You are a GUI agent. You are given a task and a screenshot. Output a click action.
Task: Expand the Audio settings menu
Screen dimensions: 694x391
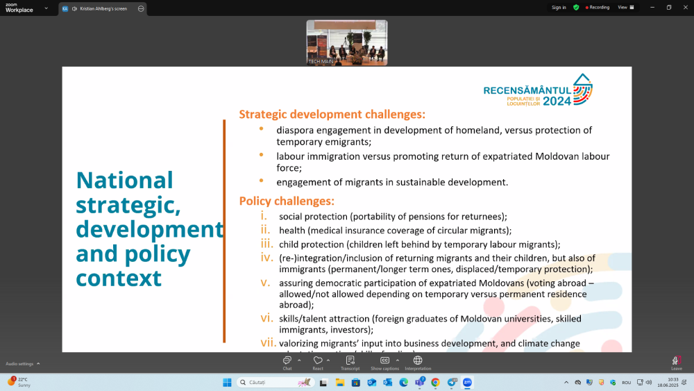[23, 363]
